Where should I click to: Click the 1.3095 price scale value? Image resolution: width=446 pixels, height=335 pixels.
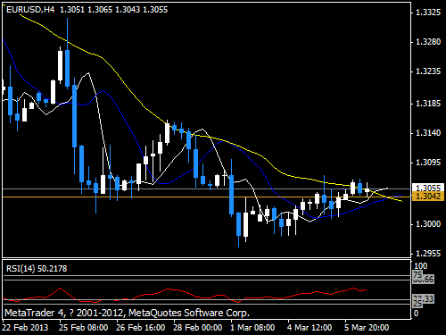pos(428,163)
